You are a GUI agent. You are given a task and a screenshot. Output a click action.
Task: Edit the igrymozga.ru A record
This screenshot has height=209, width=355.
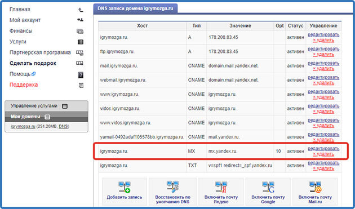[323, 35]
